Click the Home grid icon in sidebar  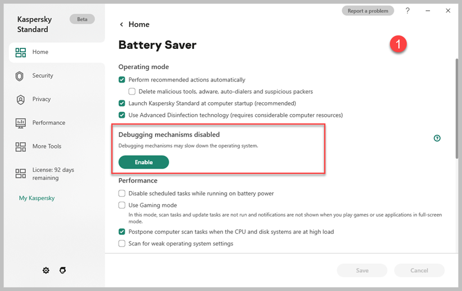click(x=21, y=52)
